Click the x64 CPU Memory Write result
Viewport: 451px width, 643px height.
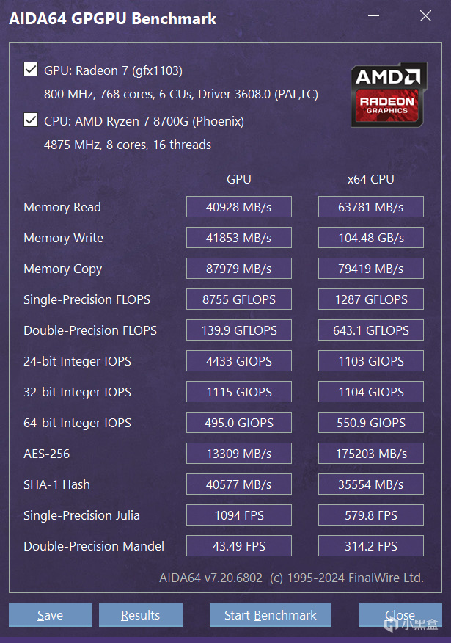[370, 238]
